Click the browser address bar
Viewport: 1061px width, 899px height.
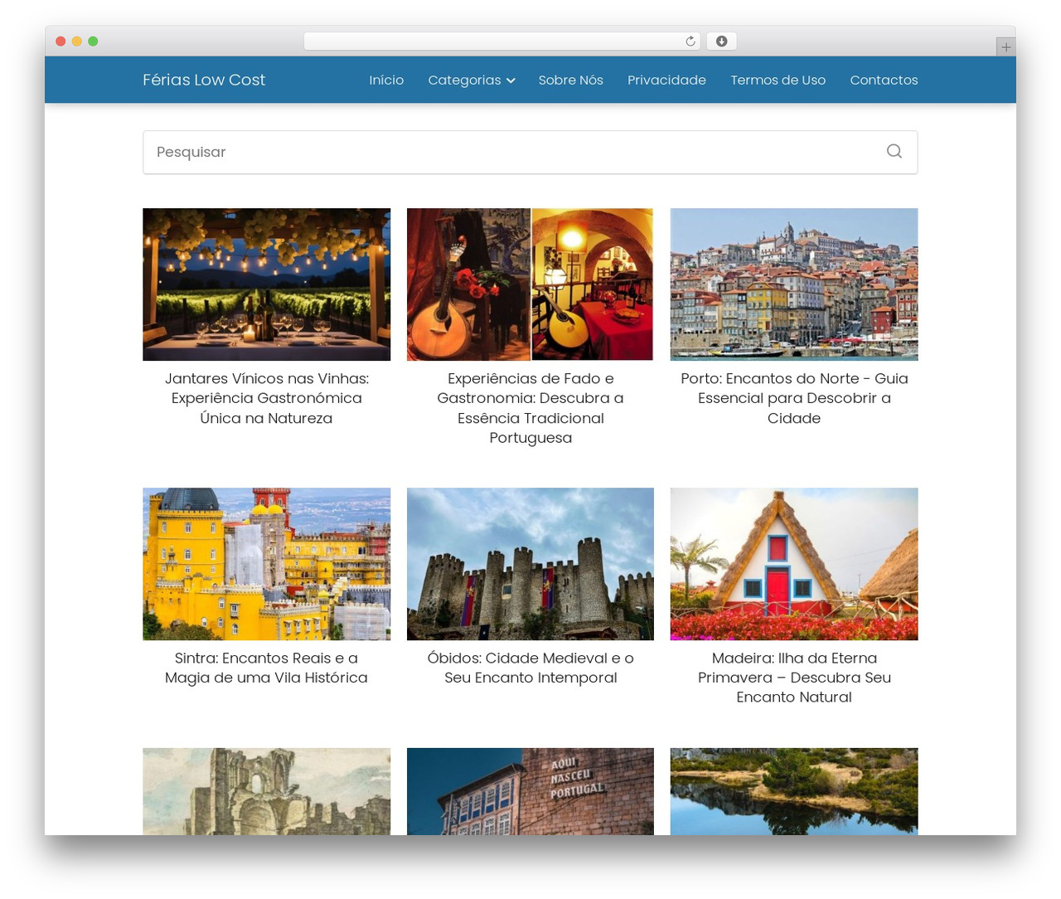501,41
